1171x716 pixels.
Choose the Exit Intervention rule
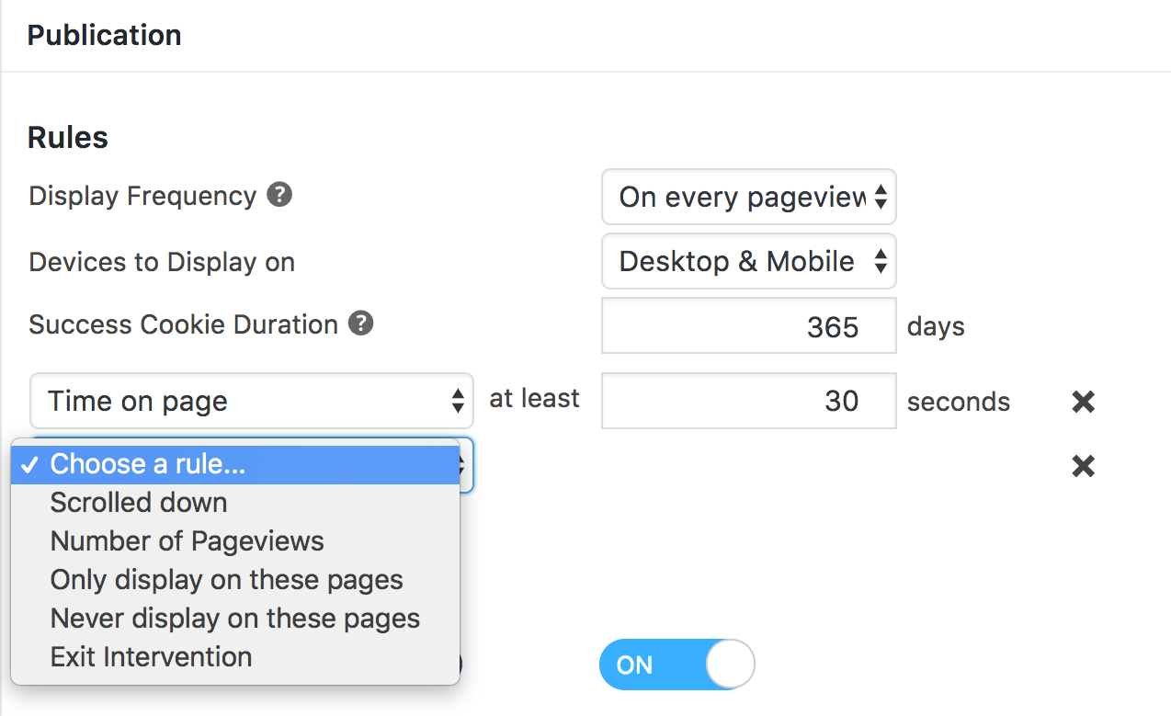tap(152, 657)
